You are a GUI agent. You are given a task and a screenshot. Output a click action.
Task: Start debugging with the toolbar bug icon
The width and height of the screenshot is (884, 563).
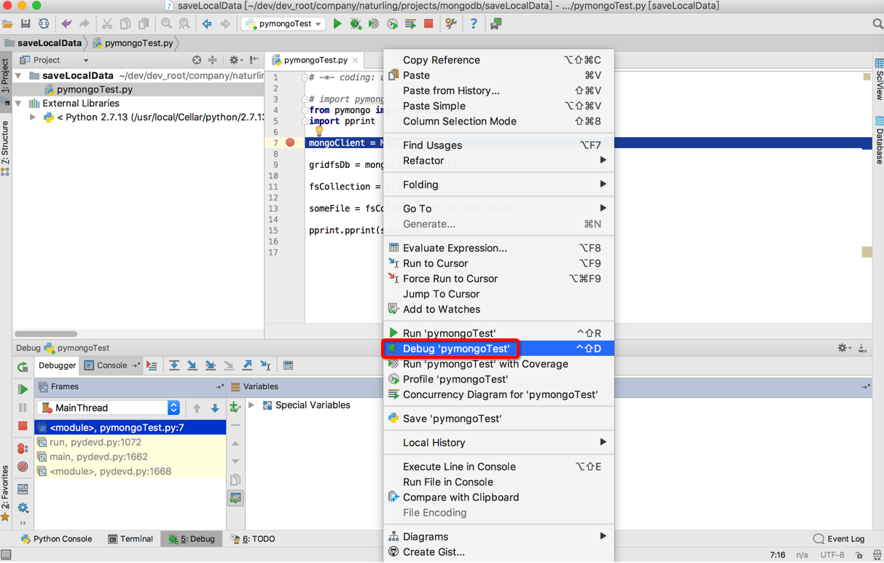[x=356, y=24]
